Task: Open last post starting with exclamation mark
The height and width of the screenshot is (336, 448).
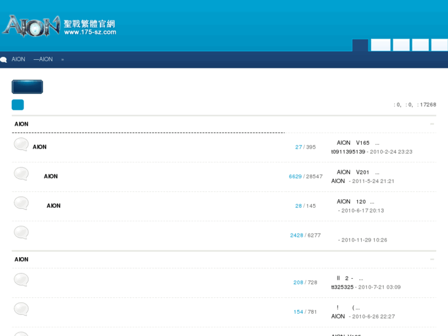Action: 348,308
